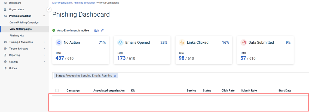The image size is (309, 112).
Task: Open the Phishing Kits menu item
Action: pyautogui.click(x=17, y=35)
